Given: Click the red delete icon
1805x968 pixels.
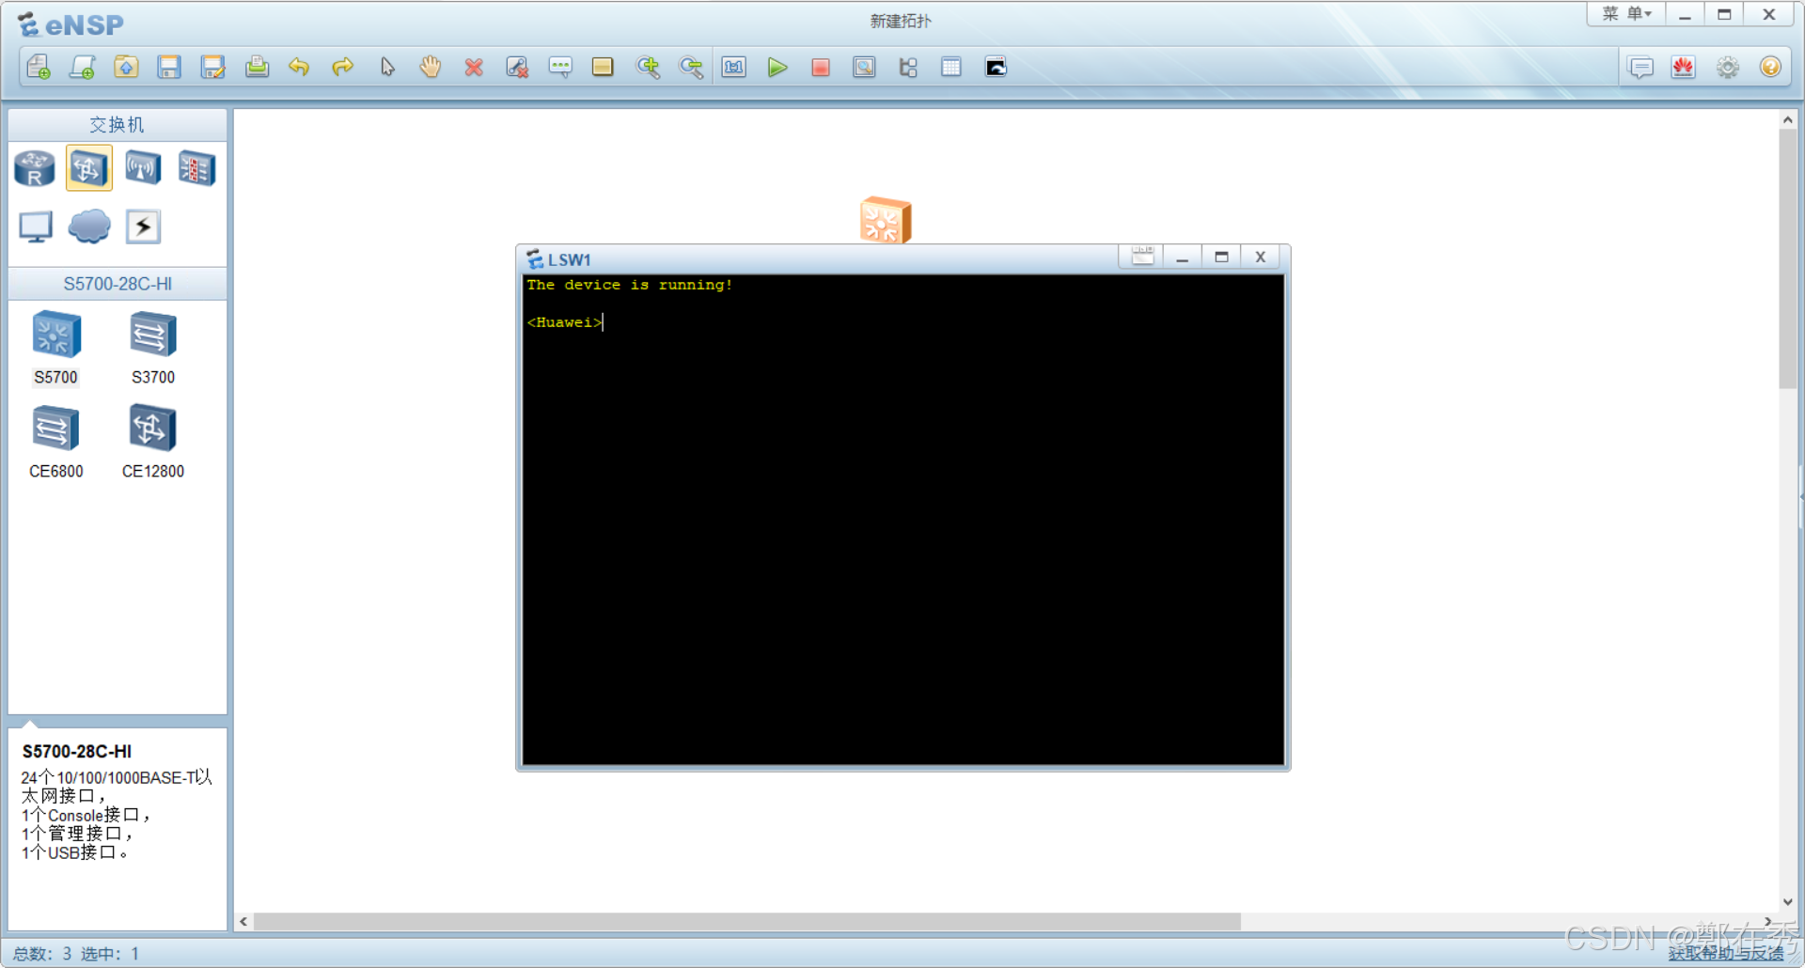Looking at the screenshot, I should click(x=474, y=67).
